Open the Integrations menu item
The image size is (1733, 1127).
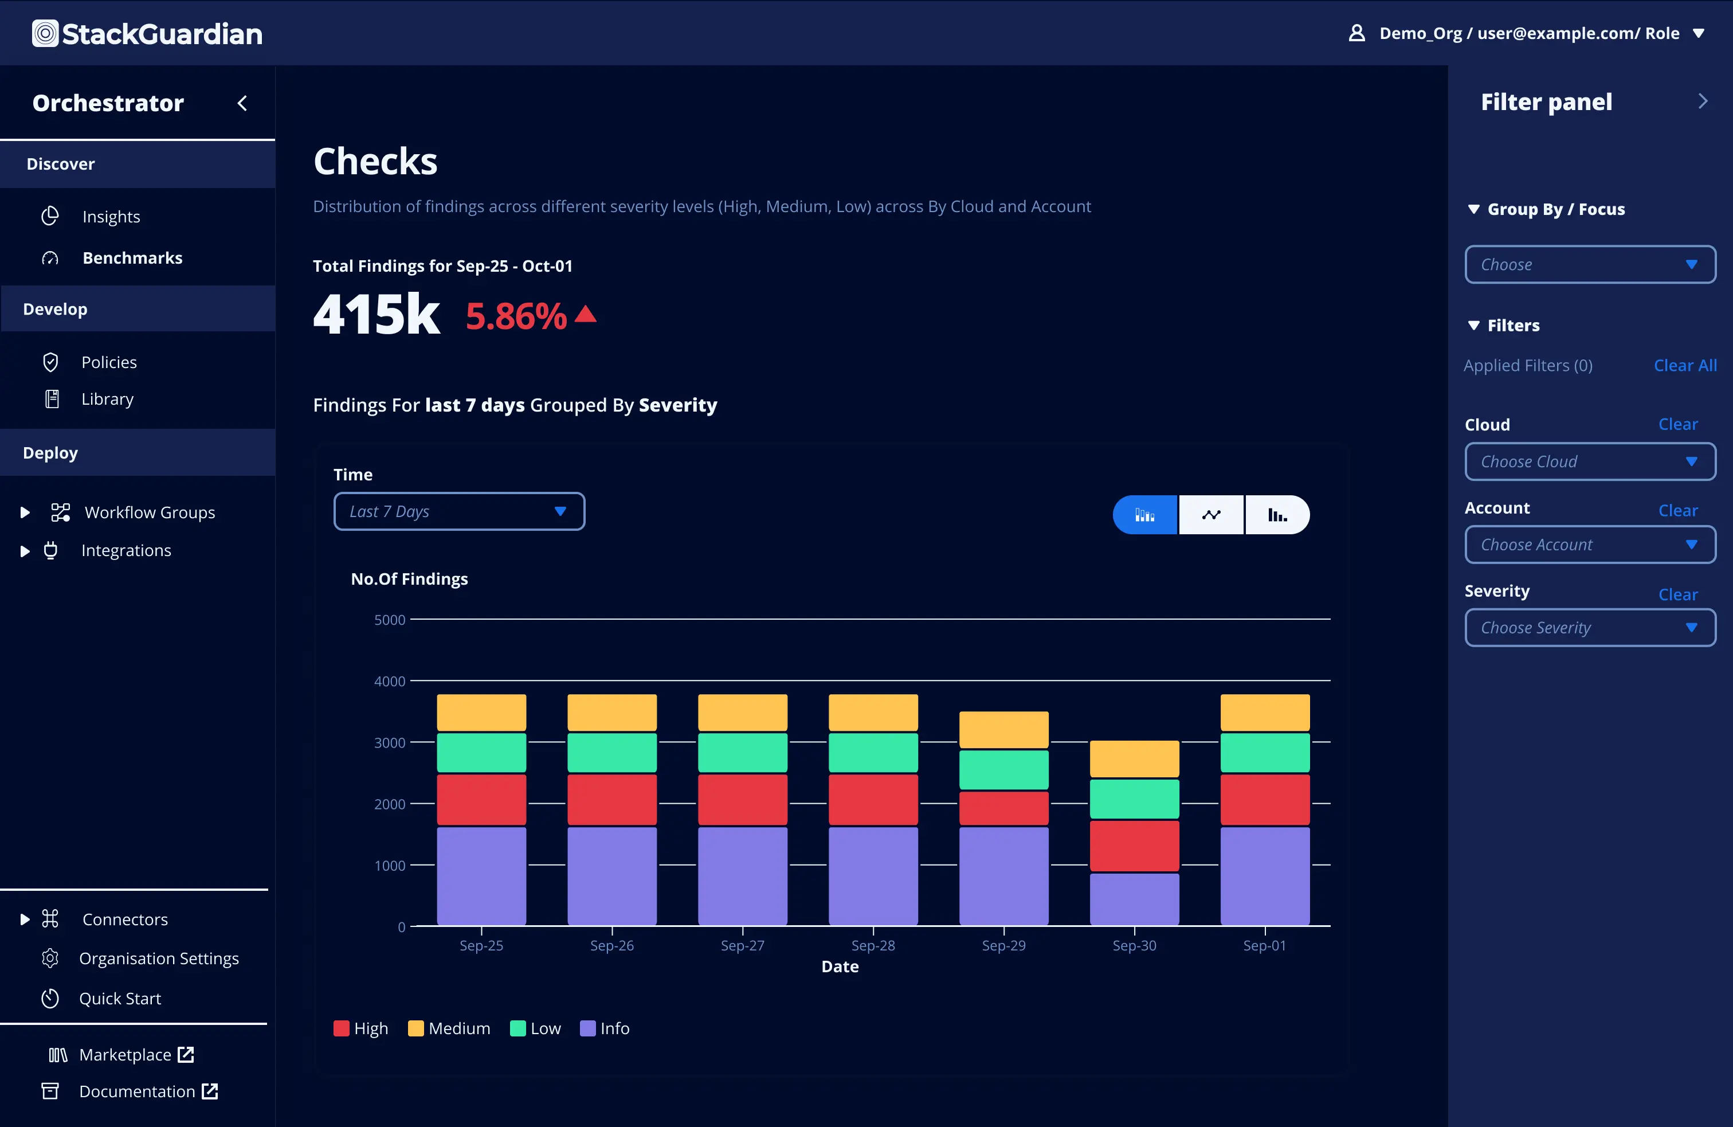(x=126, y=550)
